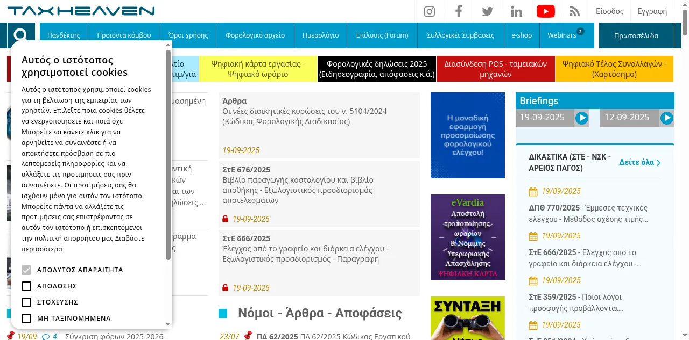Click the Πρωτοσέλιδα button

pos(636,35)
